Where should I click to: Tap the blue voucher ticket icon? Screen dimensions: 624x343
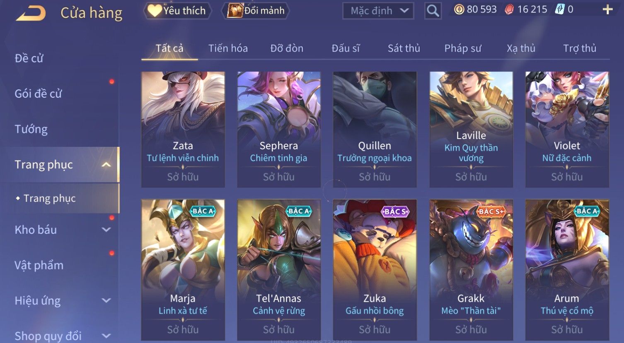click(x=559, y=10)
